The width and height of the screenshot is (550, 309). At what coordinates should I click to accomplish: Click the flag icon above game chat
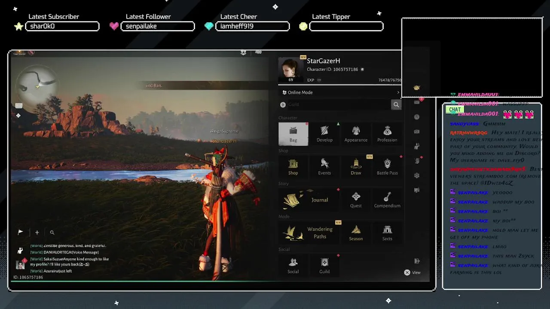20,232
